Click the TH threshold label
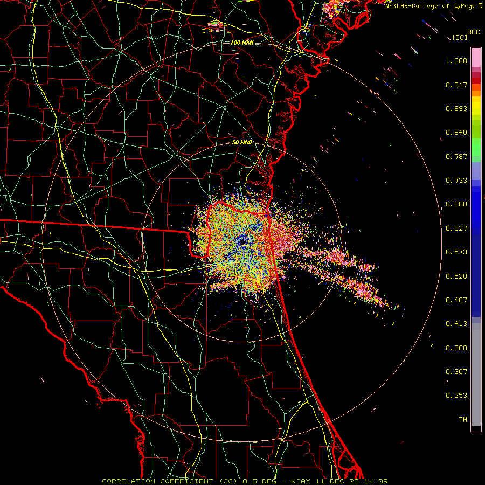The image size is (485, 485). click(463, 420)
